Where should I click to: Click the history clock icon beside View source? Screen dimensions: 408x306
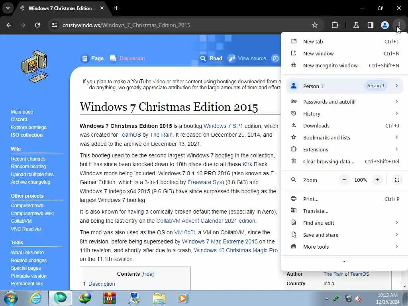tap(275, 58)
